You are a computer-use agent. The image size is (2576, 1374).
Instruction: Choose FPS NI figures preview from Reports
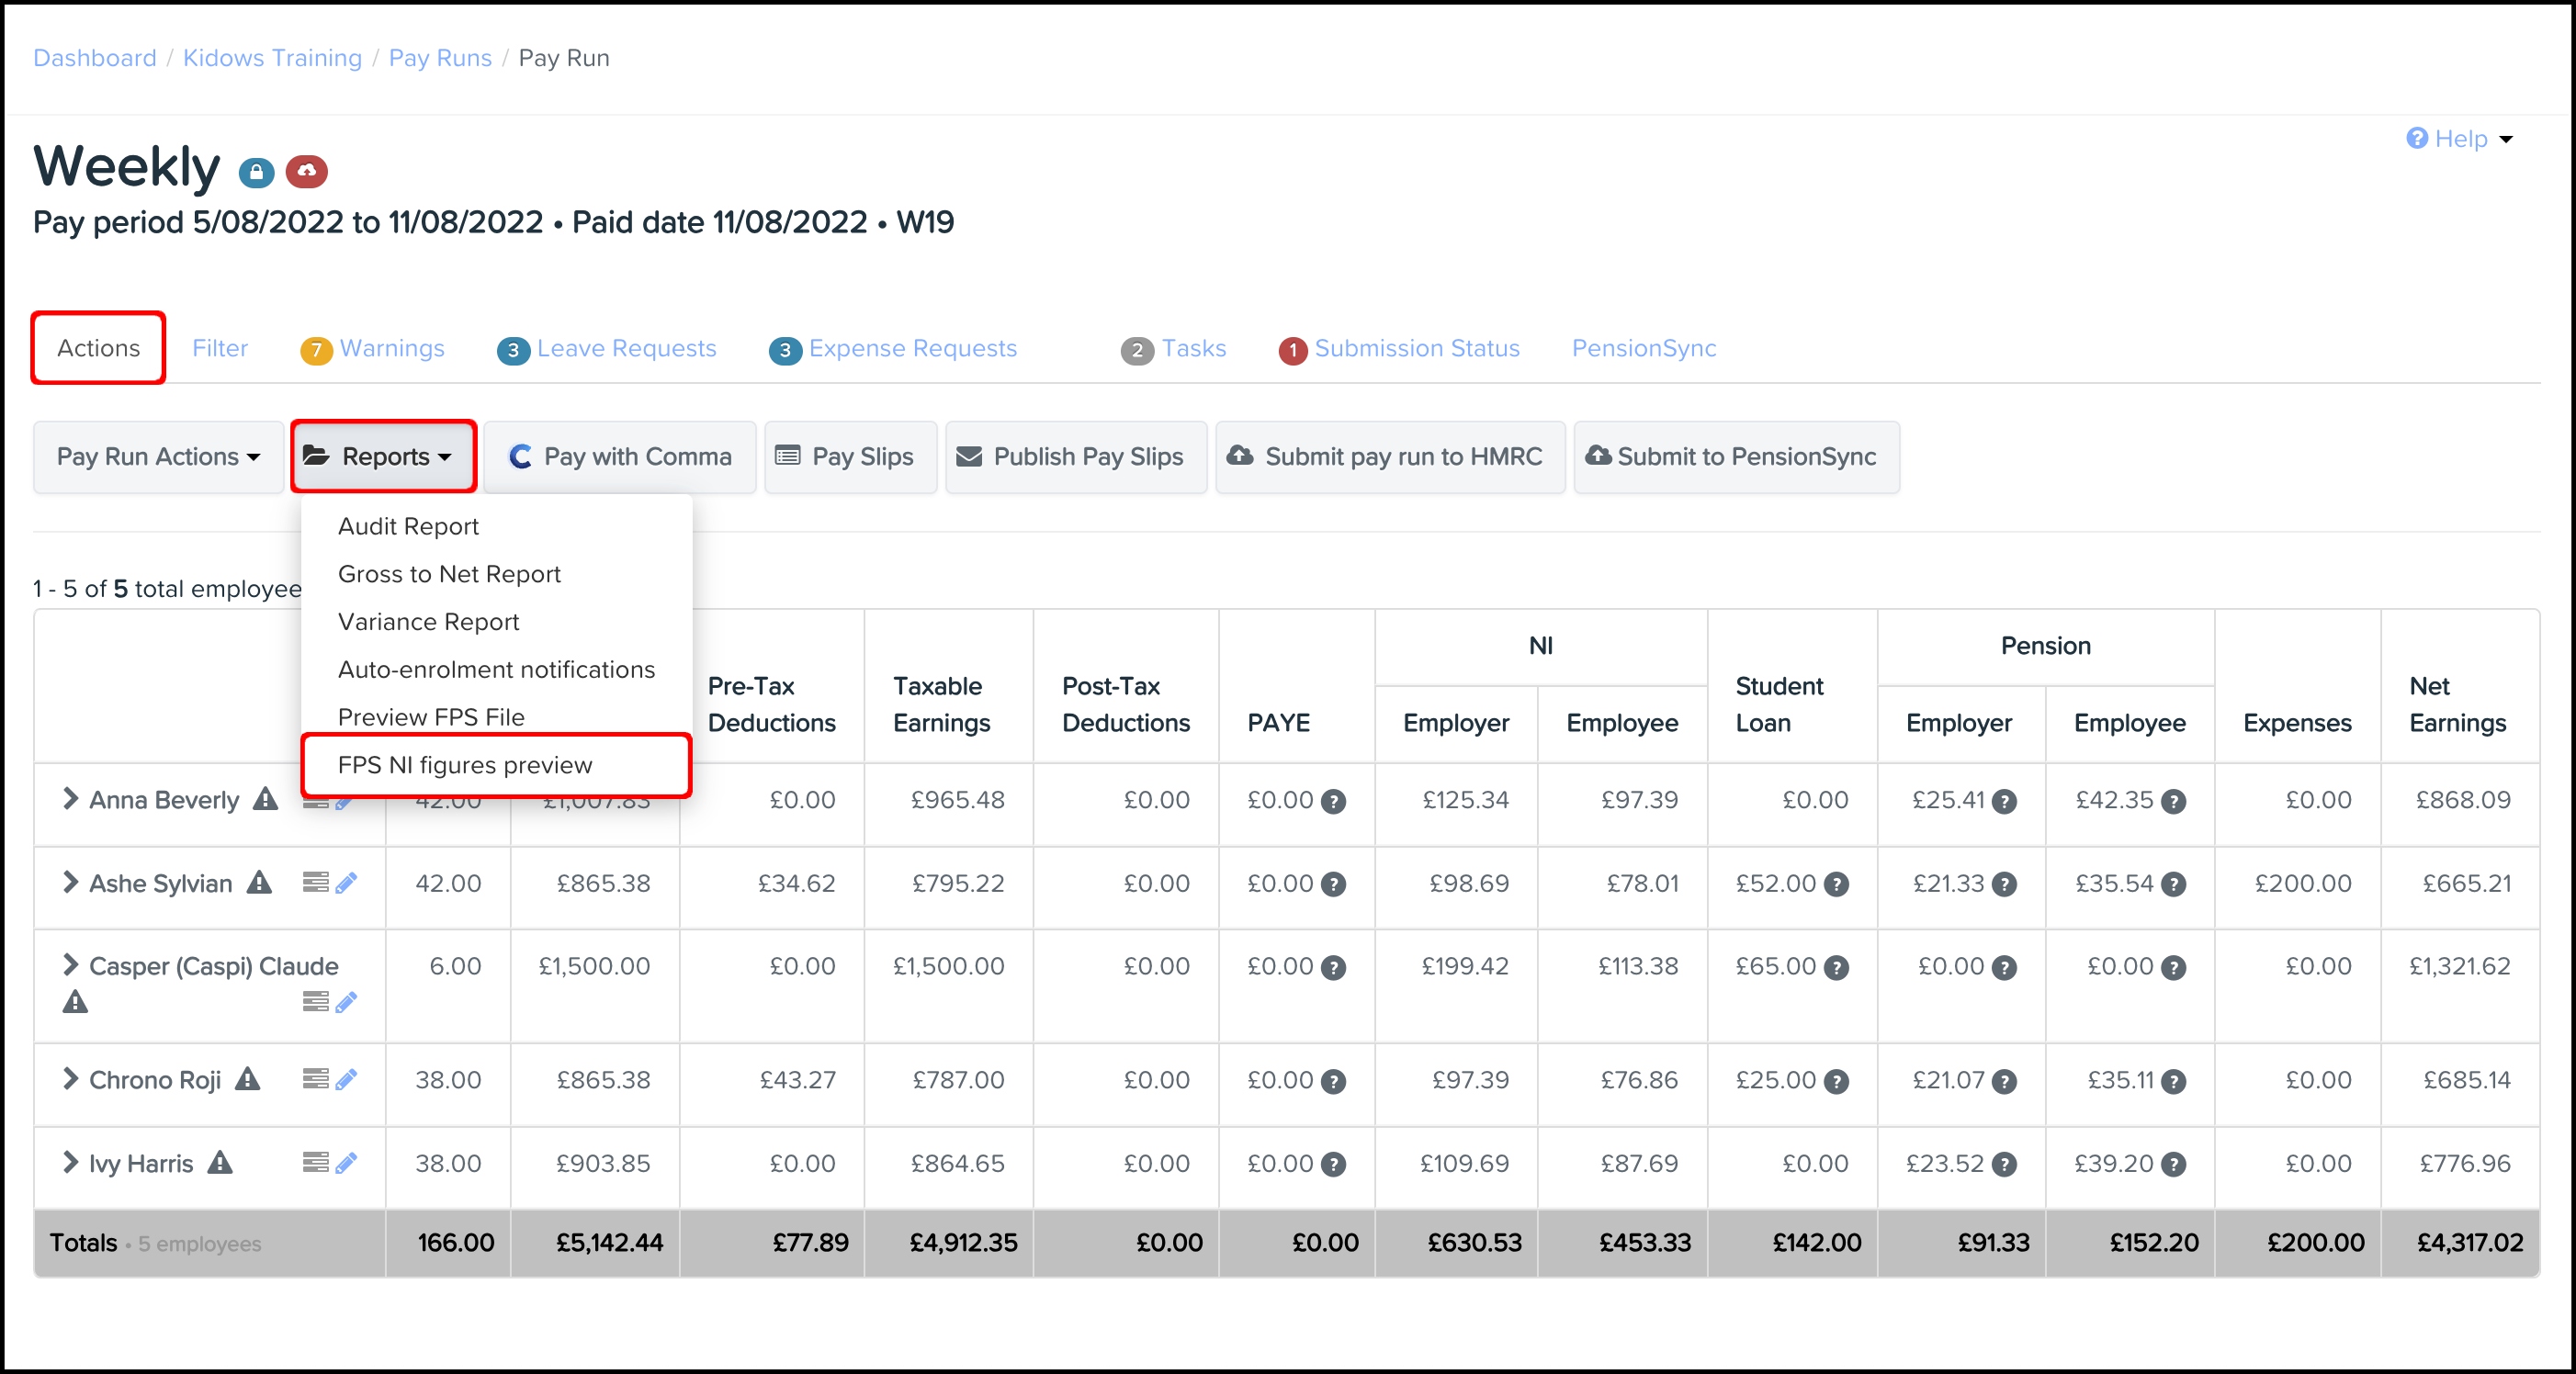click(465, 765)
